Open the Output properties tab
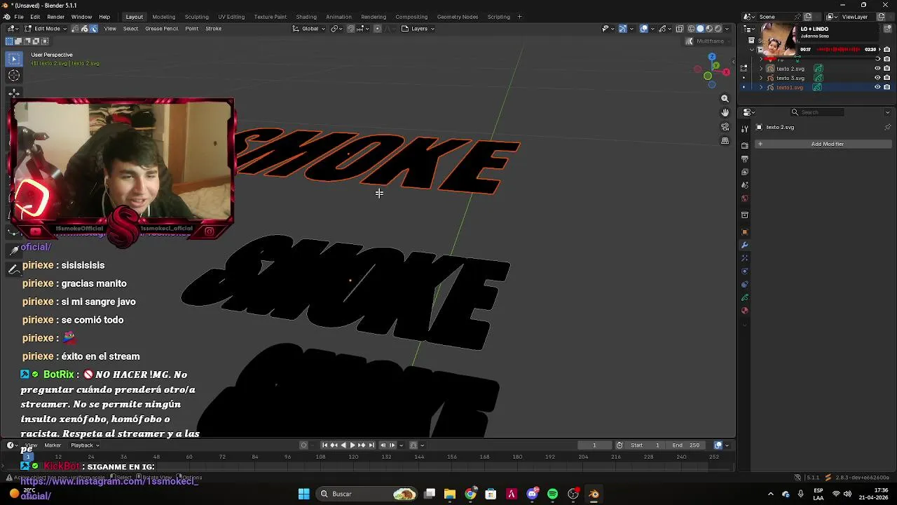 pos(745,159)
